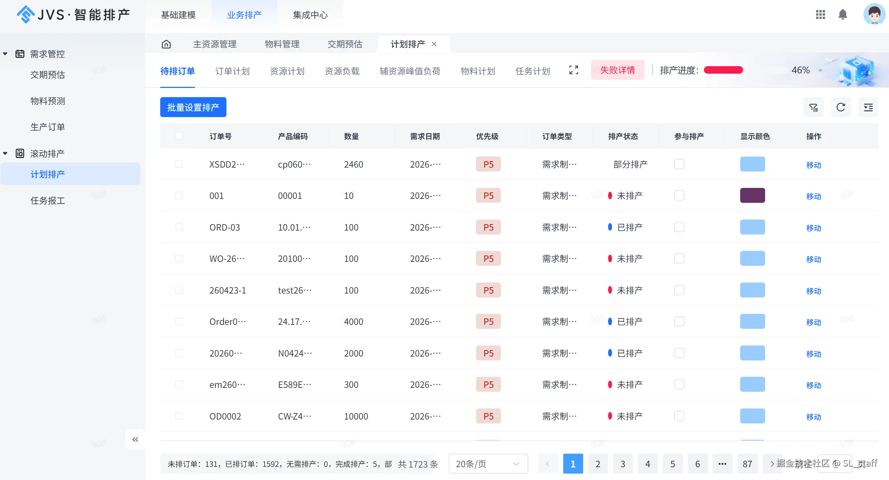The width and height of the screenshot is (889, 480).
Task: Open the app grid menu icon
Action: pos(820,15)
